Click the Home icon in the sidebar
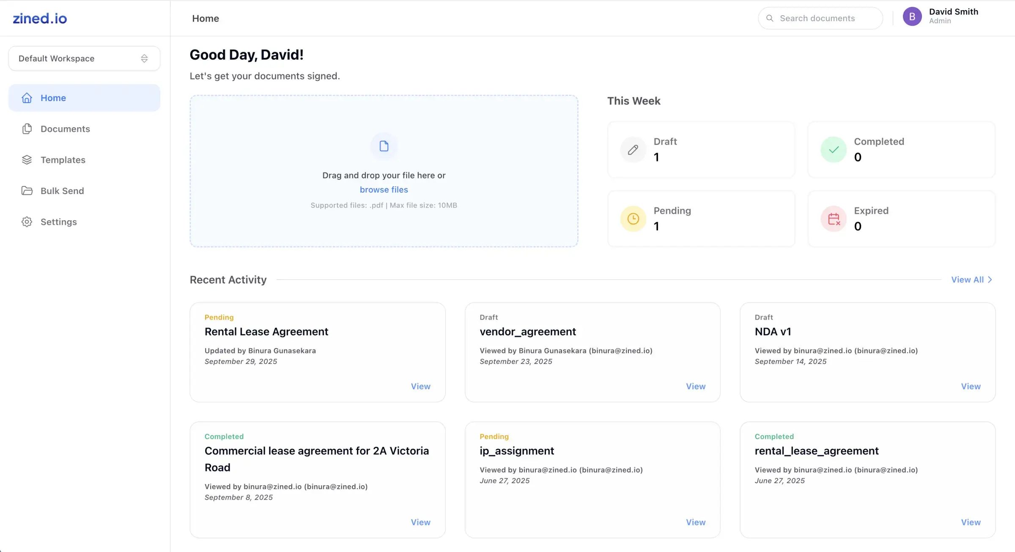This screenshot has width=1015, height=552. (27, 98)
